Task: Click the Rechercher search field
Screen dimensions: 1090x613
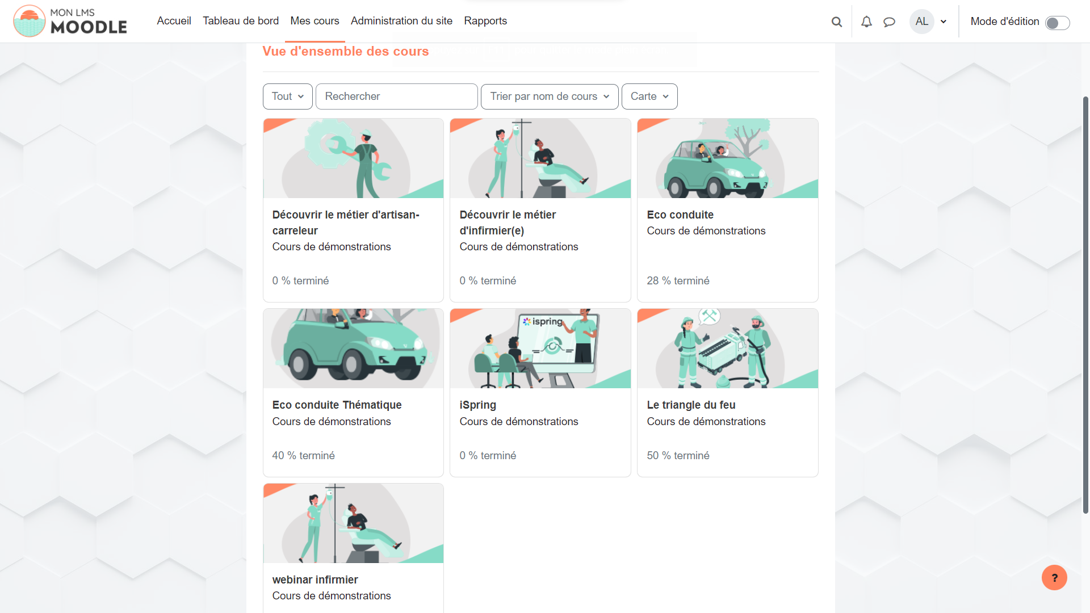Action: tap(396, 96)
